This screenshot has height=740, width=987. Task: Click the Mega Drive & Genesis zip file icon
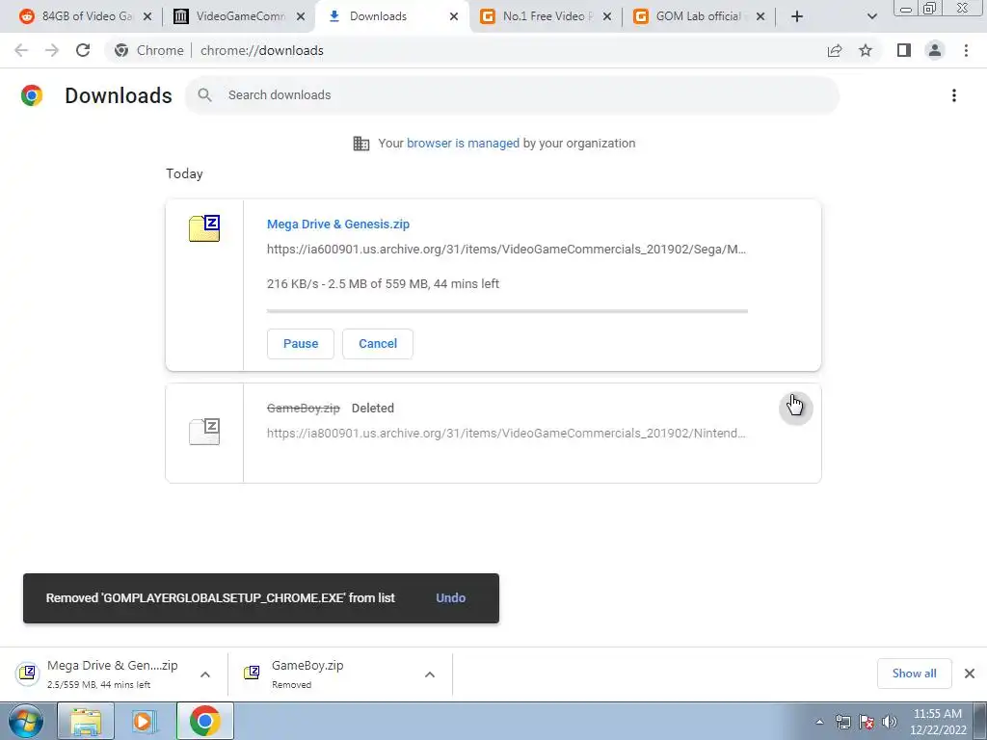(204, 228)
